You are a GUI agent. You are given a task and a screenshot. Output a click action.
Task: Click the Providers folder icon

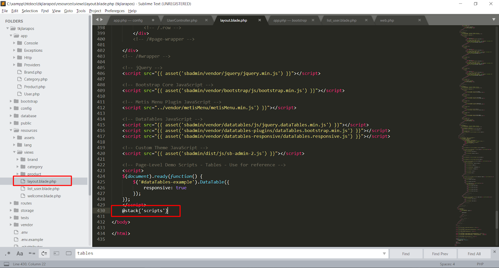(x=20, y=65)
